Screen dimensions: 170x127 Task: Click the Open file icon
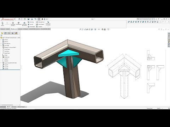25,19
